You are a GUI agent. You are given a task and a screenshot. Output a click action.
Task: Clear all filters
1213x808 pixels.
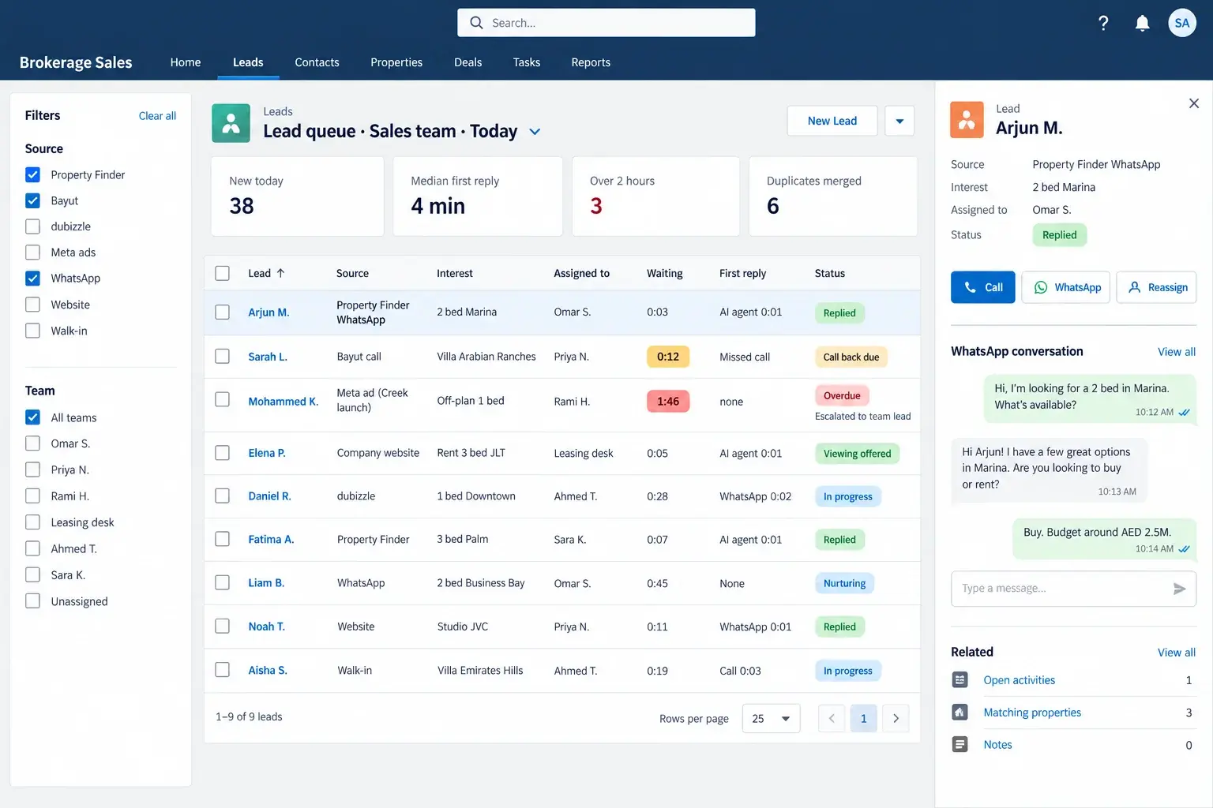(157, 116)
